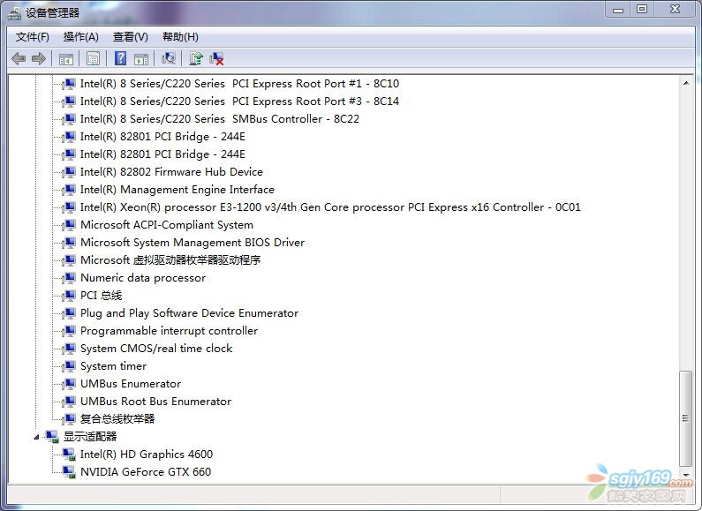Select the first 82801 PCI Bridge - 244E
The image size is (702, 511).
[x=162, y=137]
